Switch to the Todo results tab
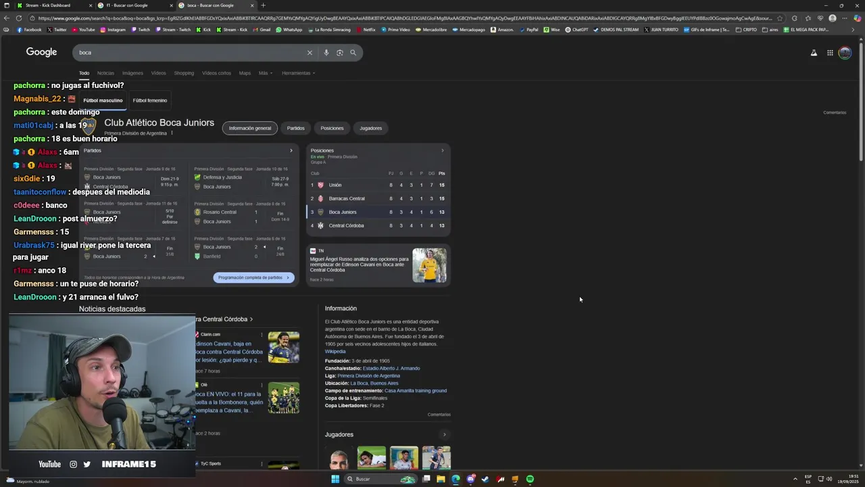Viewport: 865px width, 487px height. (84, 73)
